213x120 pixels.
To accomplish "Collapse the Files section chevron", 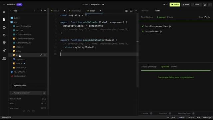I will point(11,11).
